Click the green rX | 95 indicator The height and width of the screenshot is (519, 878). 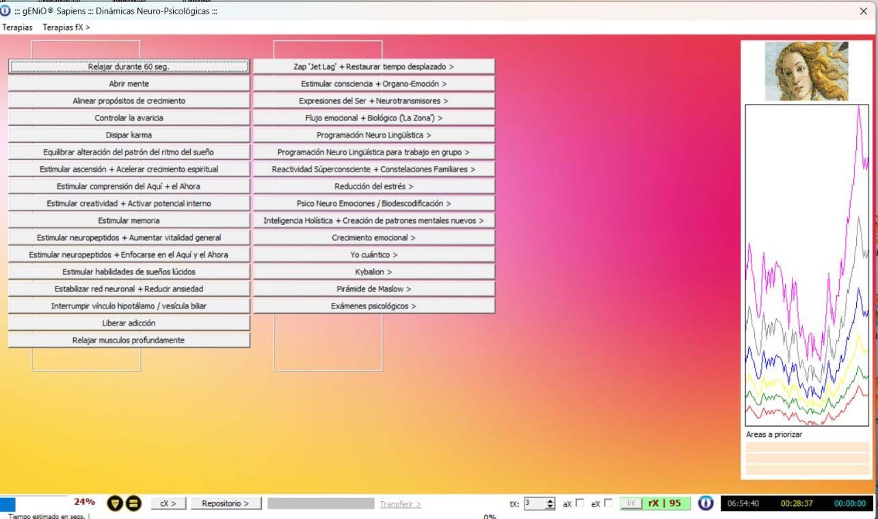pyautogui.click(x=665, y=503)
